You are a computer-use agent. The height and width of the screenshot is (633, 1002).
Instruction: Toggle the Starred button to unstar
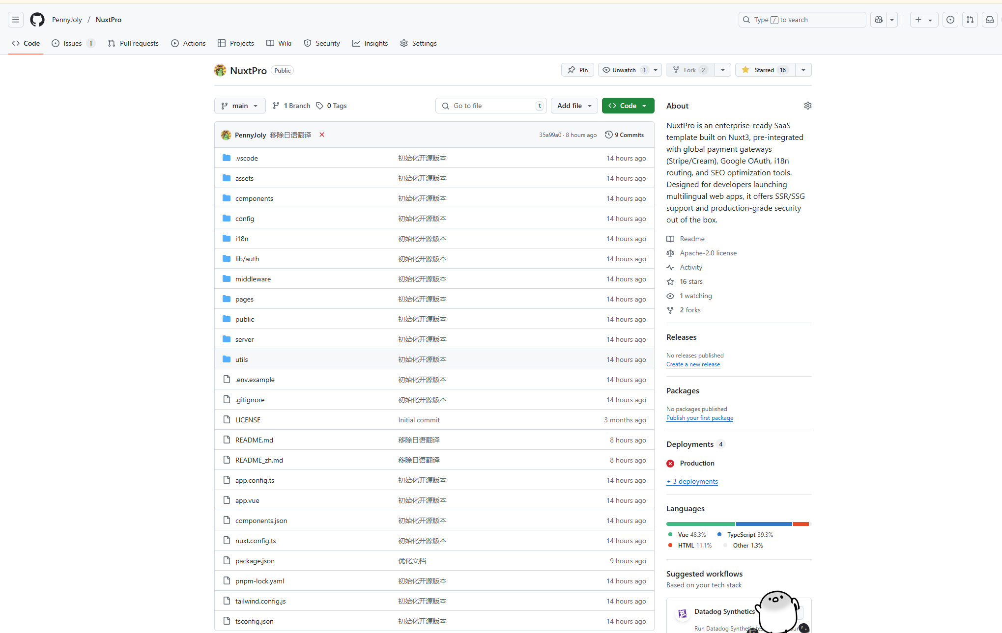[765, 70]
